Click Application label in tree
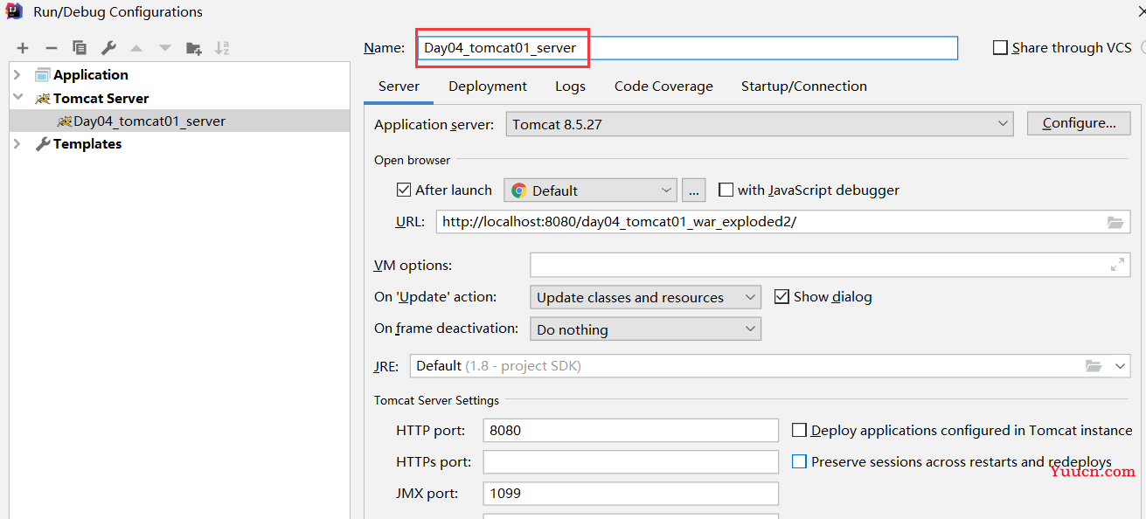 pyautogui.click(x=91, y=75)
